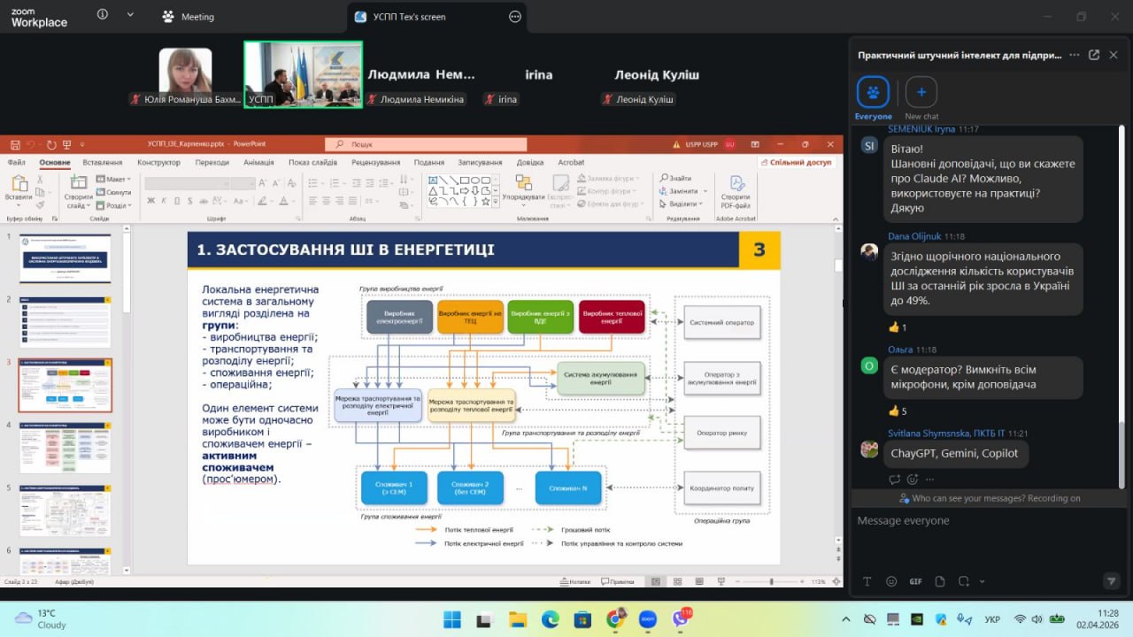Viewport: 1133px width, 637px height.
Task: Open the Viber app from the taskbar
Action: pyautogui.click(x=680, y=619)
